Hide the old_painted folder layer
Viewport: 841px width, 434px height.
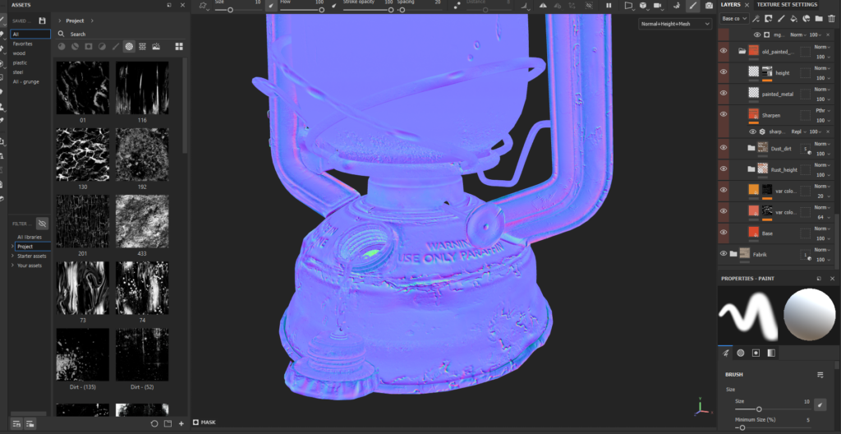724,50
